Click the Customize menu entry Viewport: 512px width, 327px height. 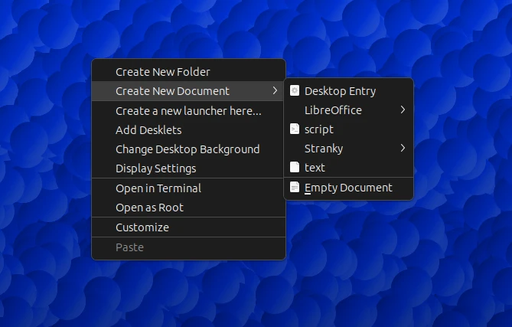(142, 227)
